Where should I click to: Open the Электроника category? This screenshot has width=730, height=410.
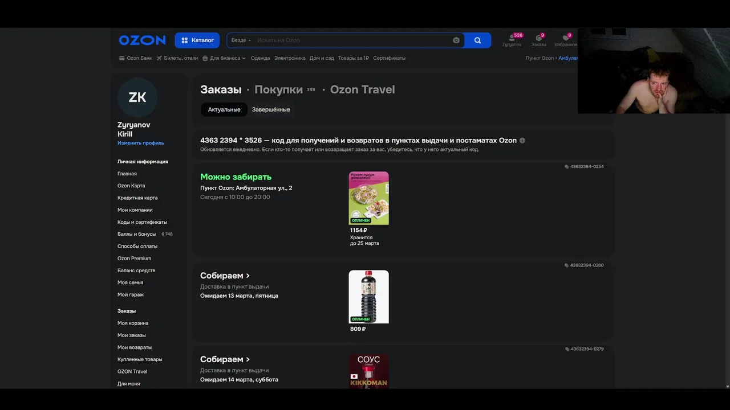290,58
